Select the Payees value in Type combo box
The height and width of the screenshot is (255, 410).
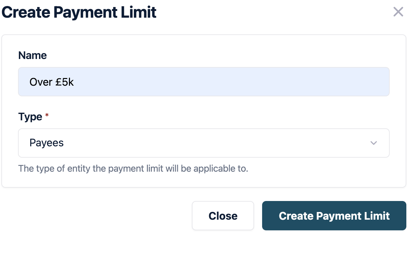[47, 143]
